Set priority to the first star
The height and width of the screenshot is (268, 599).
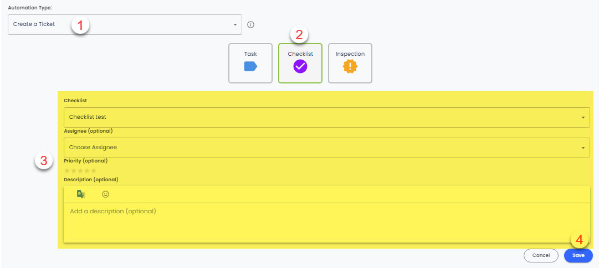click(x=67, y=171)
